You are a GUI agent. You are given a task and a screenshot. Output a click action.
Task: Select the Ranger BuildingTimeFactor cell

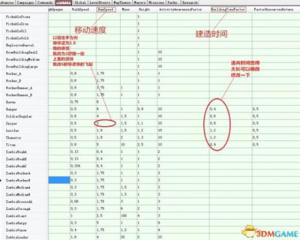pyautogui.click(x=230, y=109)
